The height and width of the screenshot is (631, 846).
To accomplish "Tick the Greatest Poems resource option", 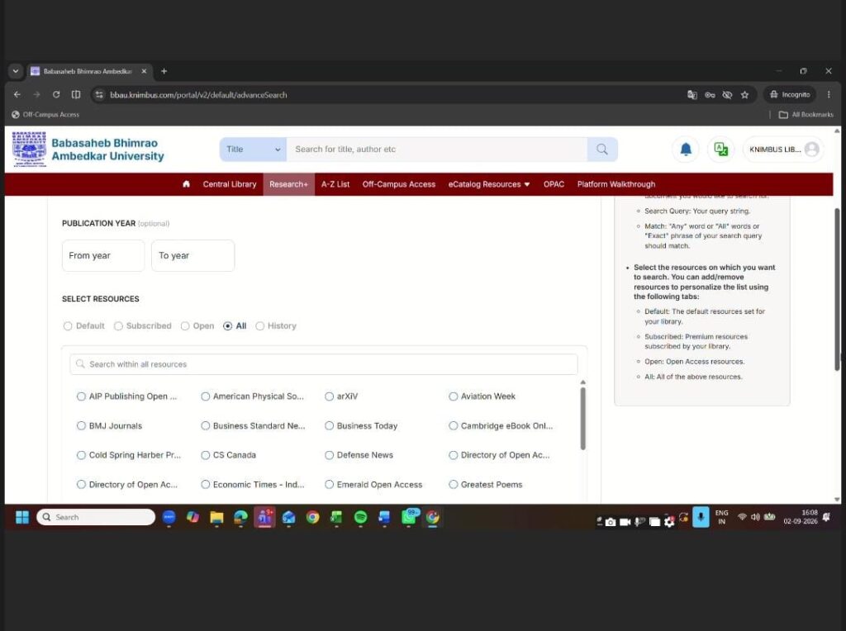I will coord(454,484).
